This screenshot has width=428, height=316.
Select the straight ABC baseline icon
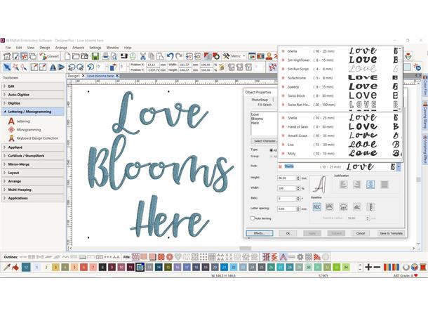point(317,207)
